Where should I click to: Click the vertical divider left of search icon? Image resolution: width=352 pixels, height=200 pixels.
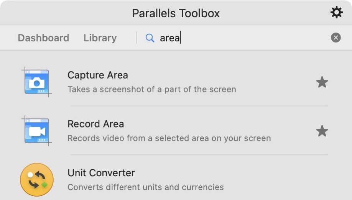pos(137,38)
